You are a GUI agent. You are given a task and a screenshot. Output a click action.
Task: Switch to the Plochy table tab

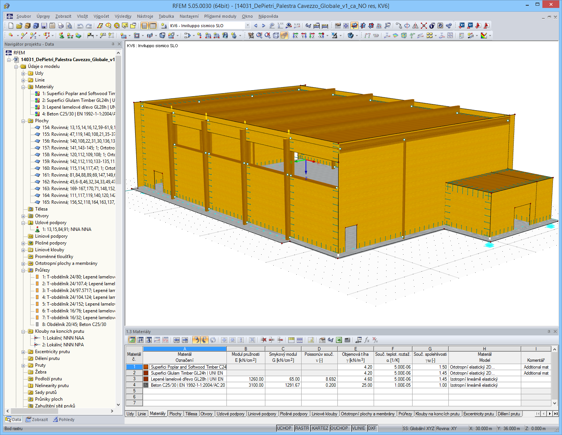(x=175, y=413)
